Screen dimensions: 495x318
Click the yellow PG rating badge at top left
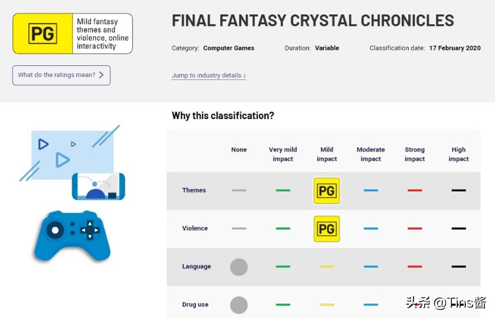(43, 34)
